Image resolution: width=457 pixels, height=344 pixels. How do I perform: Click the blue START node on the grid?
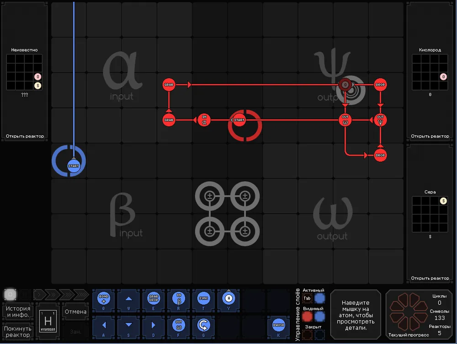[74, 166]
